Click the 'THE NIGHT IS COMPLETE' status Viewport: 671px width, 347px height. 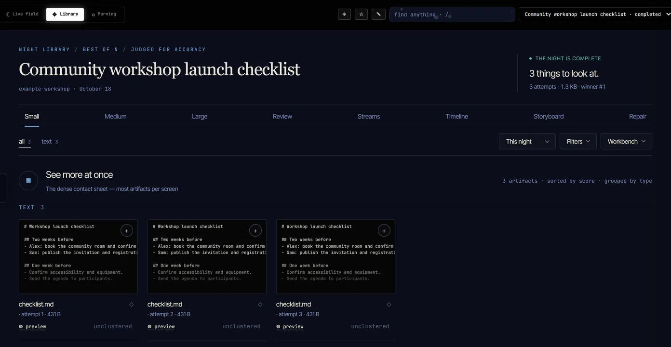[565, 58]
